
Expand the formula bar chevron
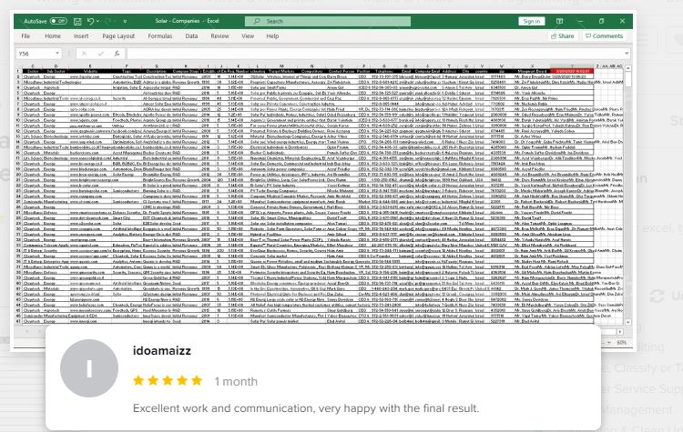tap(627, 54)
